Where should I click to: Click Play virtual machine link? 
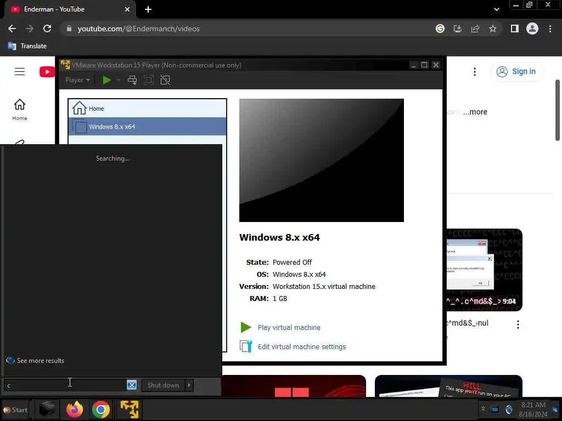point(289,328)
